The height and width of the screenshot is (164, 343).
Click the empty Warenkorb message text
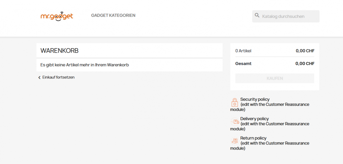point(84,65)
